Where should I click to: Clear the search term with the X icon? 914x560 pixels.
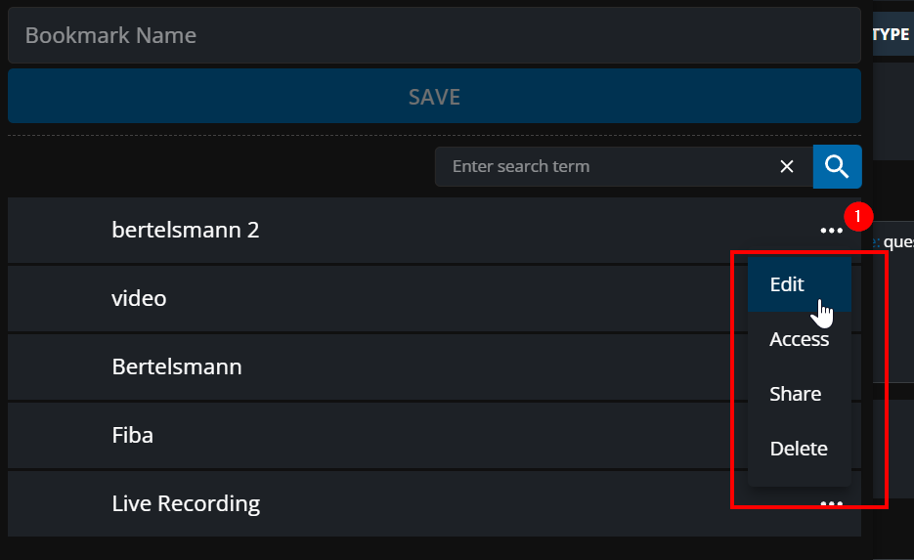pos(787,166)
